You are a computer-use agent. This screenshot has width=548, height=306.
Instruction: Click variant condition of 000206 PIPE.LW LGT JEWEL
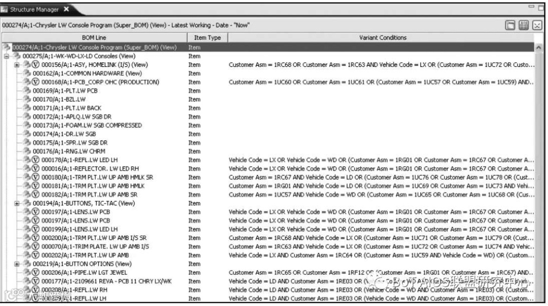point(381,273)
